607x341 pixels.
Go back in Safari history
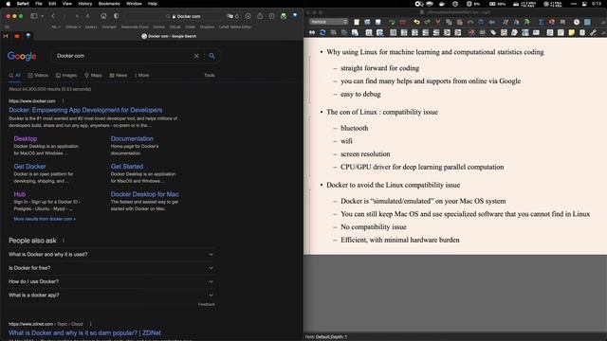pyautogui.click(x=53, y=16)
